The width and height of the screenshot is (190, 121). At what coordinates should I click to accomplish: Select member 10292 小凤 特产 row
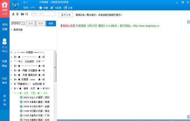pos(35,106)
